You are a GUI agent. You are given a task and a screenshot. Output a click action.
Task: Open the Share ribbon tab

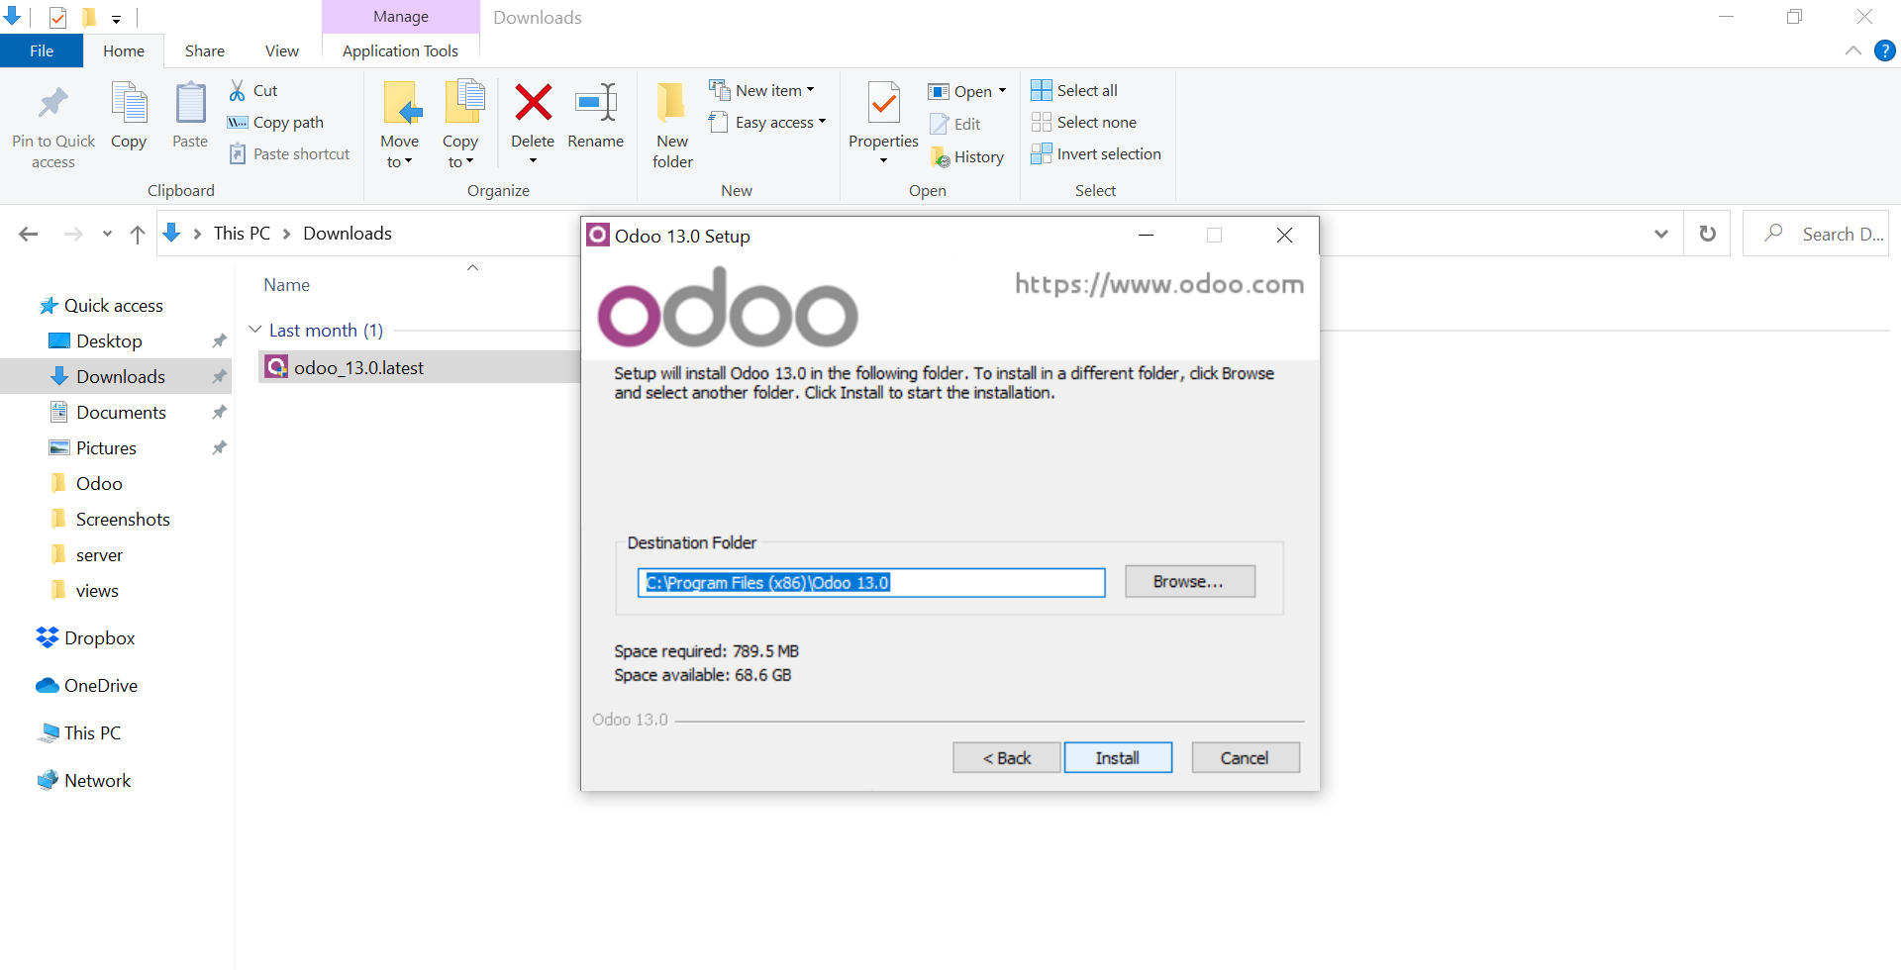coord(204,50)
